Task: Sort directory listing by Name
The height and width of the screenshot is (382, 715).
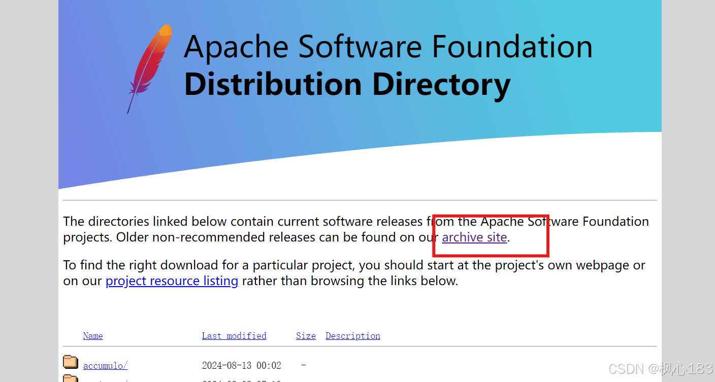Action: 93,336
